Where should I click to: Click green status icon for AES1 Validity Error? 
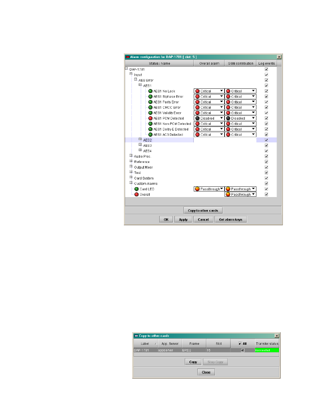(150, 113)
